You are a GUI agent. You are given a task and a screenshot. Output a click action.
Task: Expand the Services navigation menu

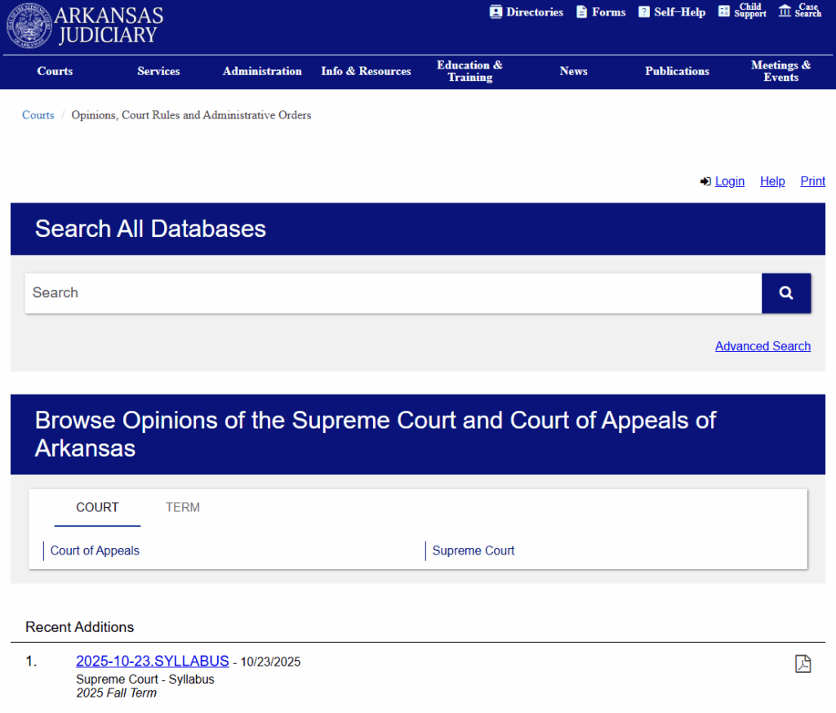click(x=158, y=71)
